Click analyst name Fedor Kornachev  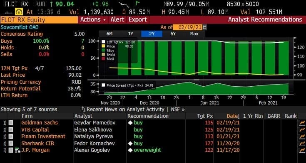(x=95, y=144)
